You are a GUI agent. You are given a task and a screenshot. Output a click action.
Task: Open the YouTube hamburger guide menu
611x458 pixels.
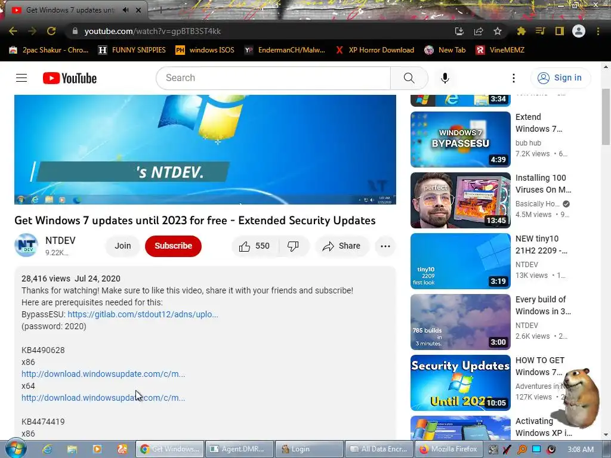pos(21,78)
